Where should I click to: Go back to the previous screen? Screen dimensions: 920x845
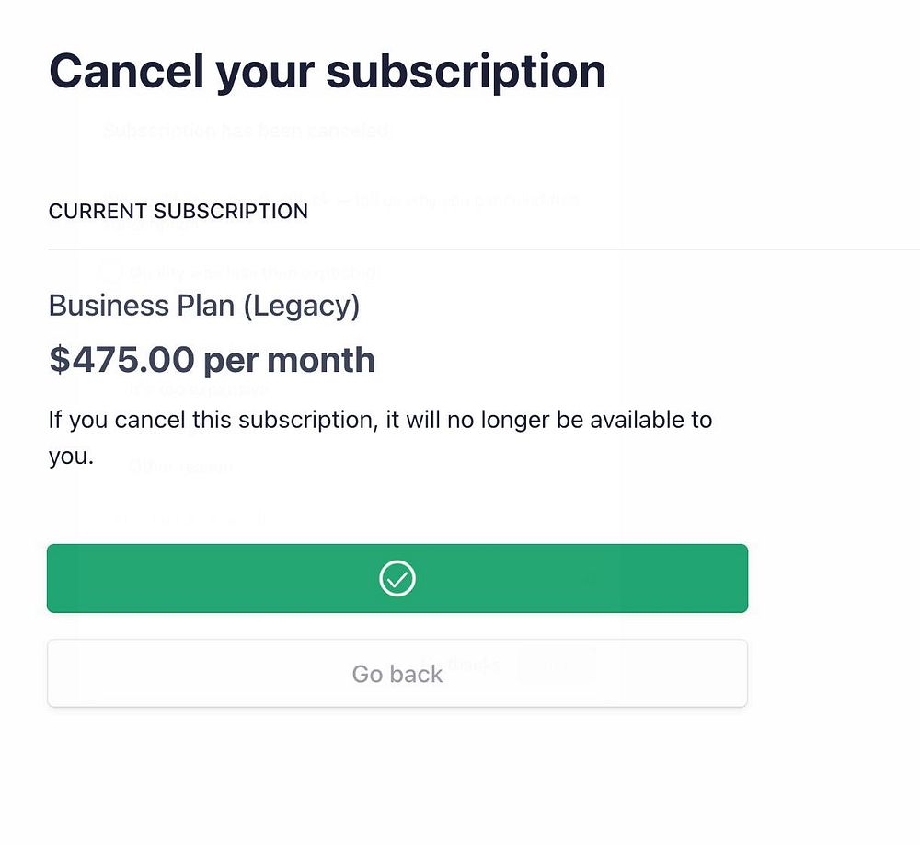tap(397, 674)
